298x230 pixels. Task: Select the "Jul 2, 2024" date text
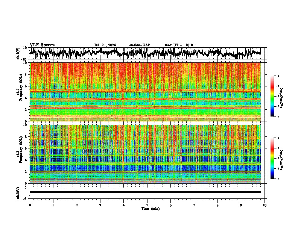pos(105,45)
